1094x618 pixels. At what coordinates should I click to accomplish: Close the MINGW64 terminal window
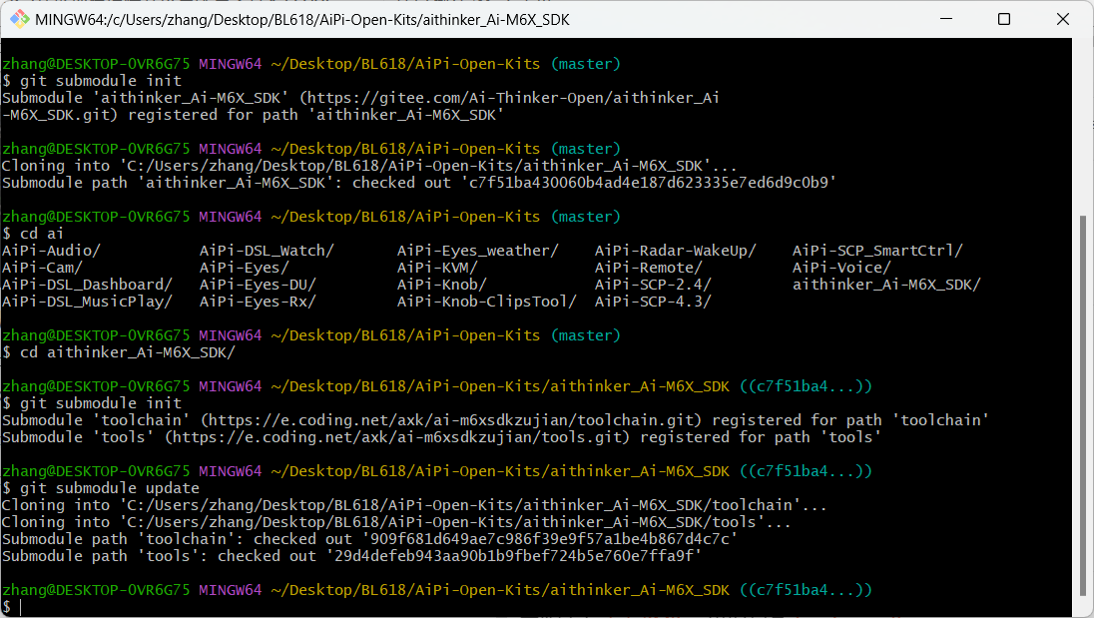pos(1063,19)
